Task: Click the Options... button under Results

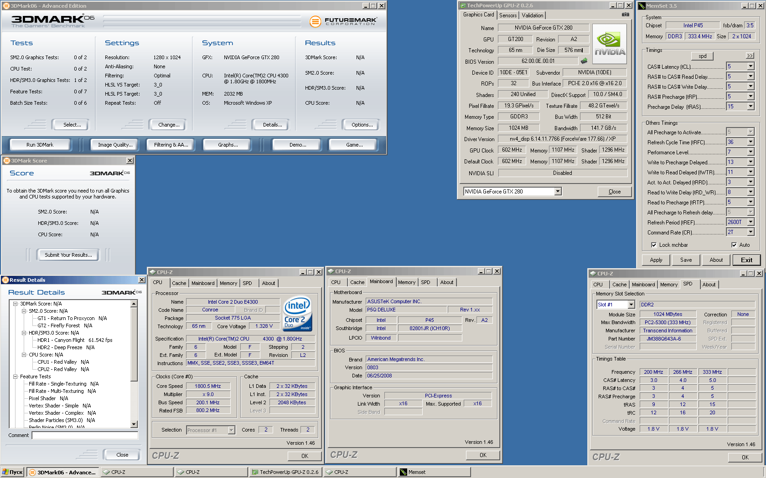Action: click(x=362, y=125)
